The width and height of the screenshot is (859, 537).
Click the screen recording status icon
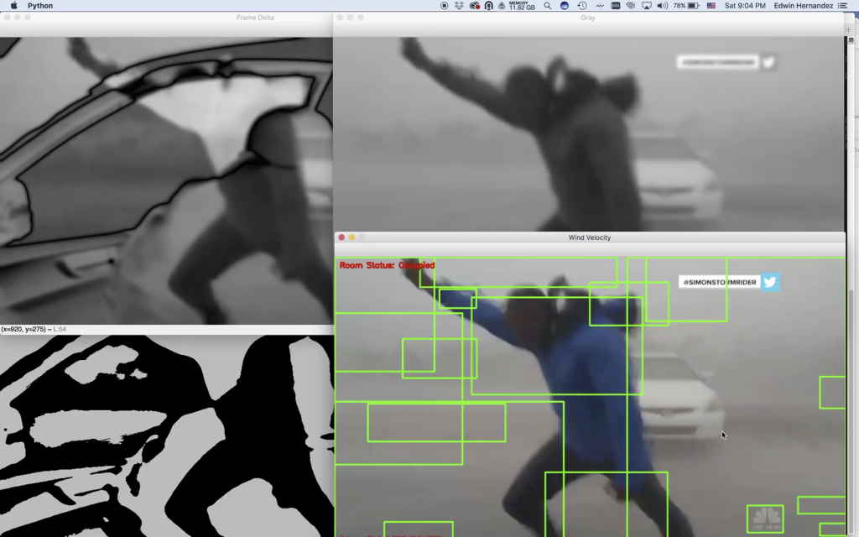click(x=444, y=5)
